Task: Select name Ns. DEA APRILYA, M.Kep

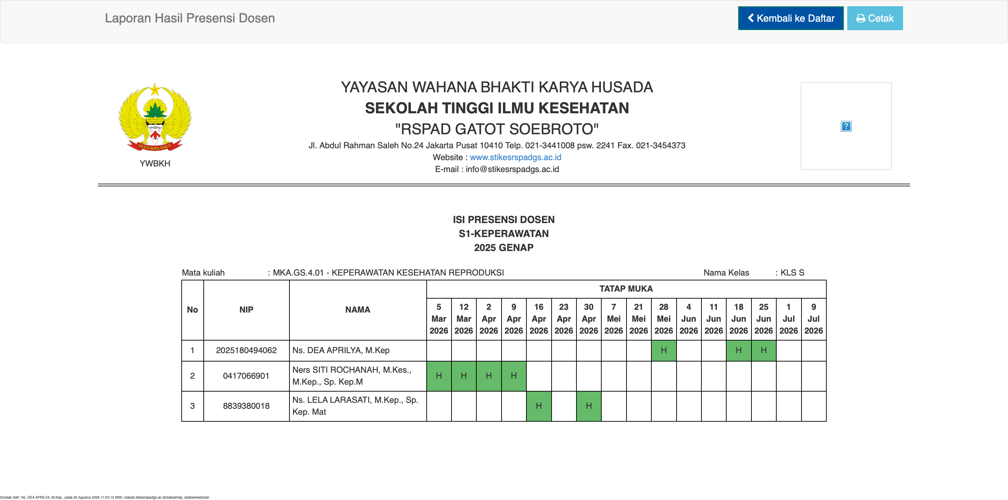Action: [x=341, y=350]
